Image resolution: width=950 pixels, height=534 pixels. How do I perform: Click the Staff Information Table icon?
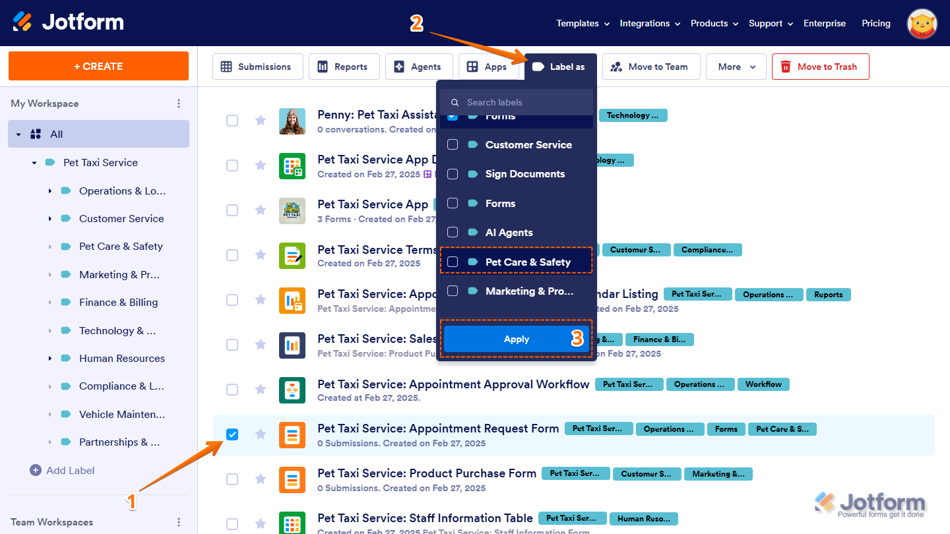pos(292,523)
